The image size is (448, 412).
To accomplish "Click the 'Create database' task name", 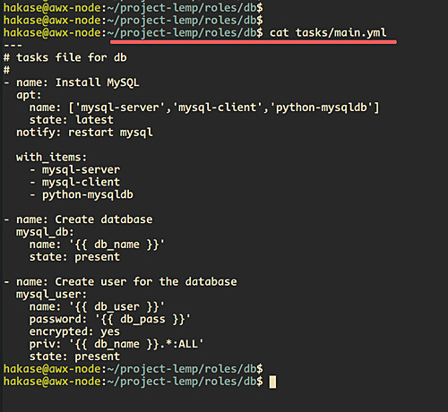I will click(x=104, y=219).
